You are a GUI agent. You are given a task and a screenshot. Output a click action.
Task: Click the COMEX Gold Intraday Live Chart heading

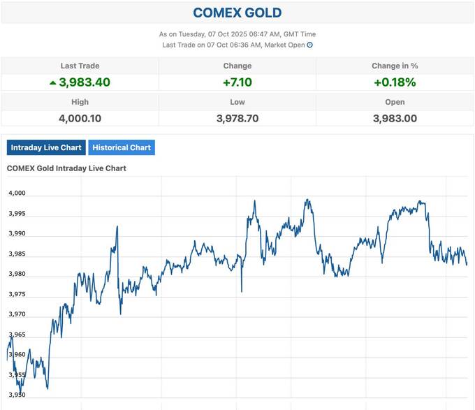tap(66, 168)
